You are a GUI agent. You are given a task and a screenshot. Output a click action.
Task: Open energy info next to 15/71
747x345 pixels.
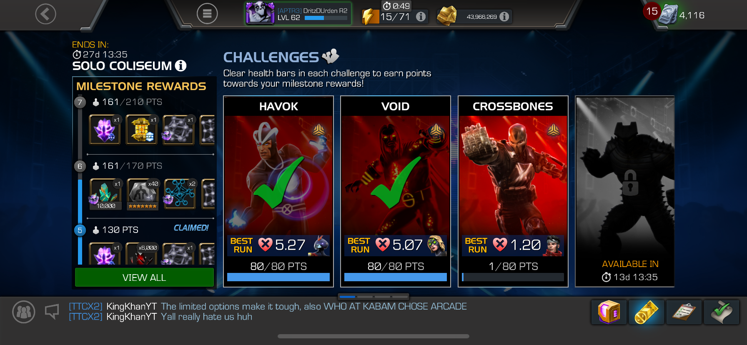421,17
